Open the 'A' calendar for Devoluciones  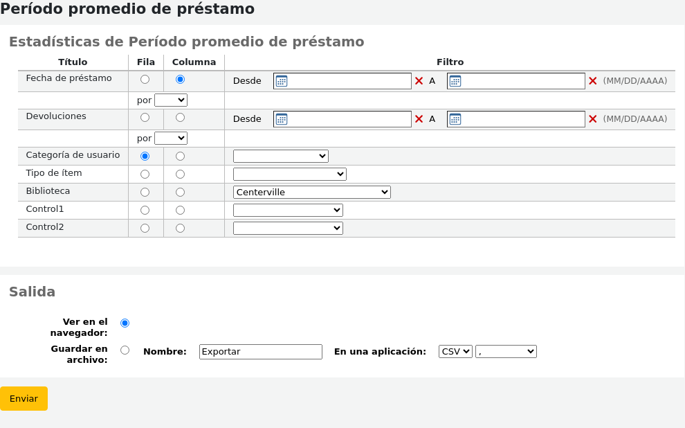(454, 118)
